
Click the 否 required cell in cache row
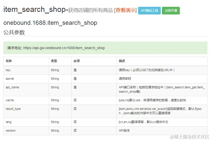(x=94, y=100)
